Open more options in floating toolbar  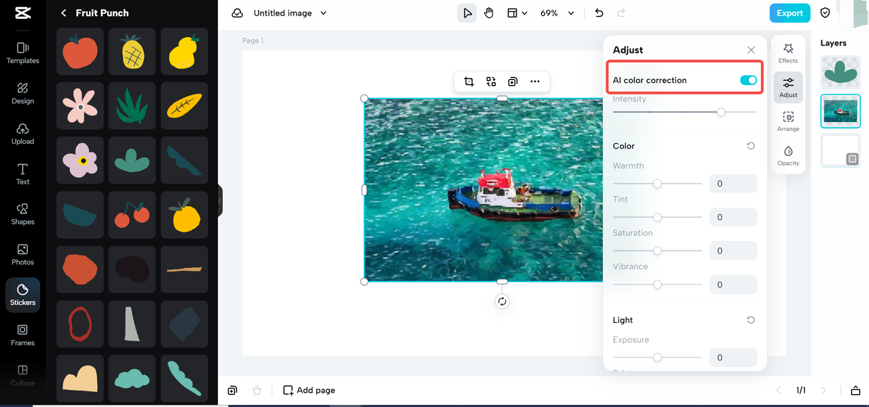535,81
